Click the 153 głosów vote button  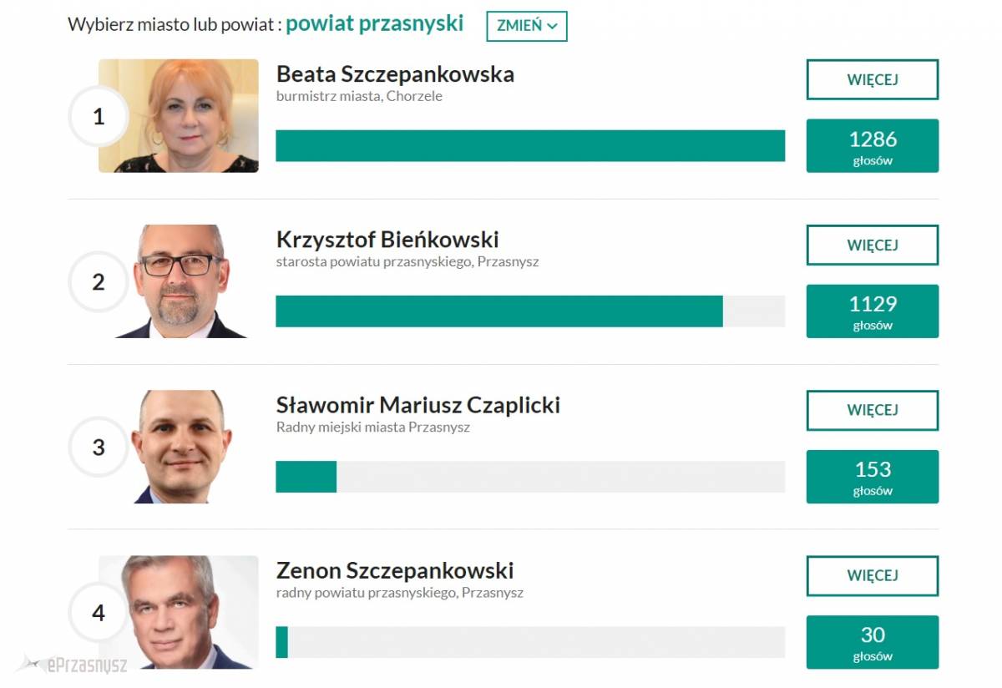coord(873,477)
